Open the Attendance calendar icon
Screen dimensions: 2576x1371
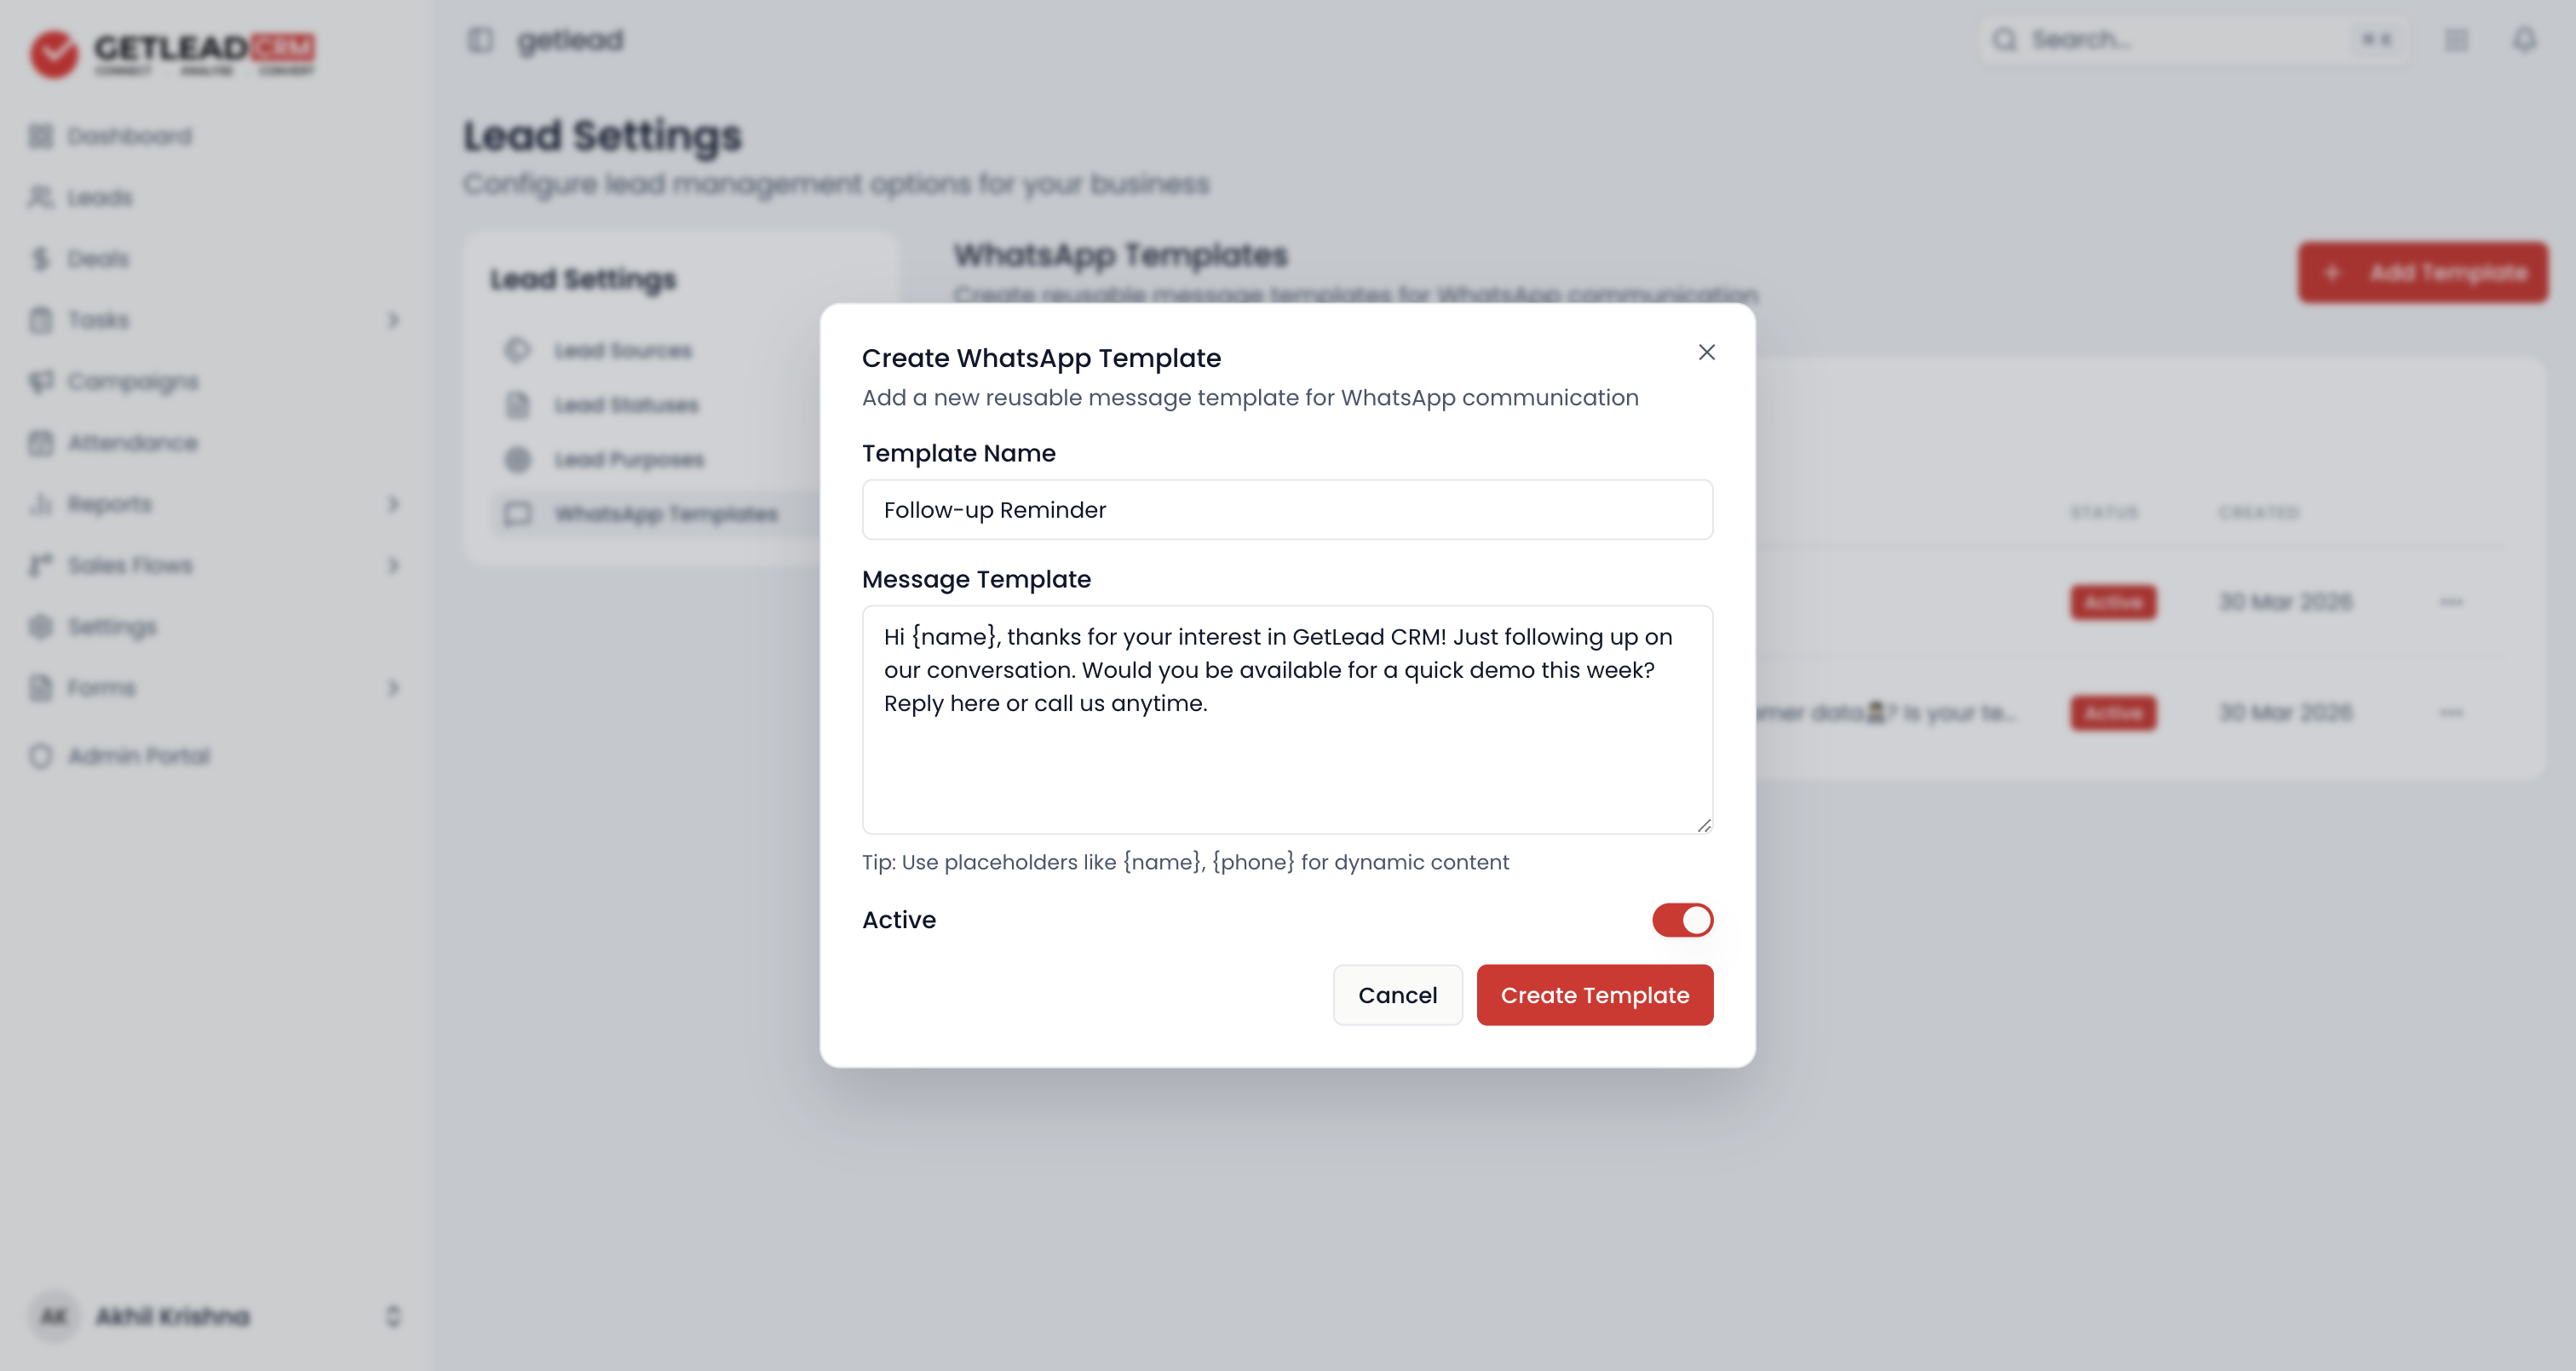41,443
